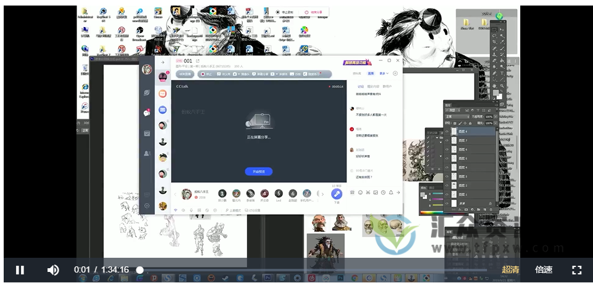Image resolution: width=593 pixels, height=283 pixels.
Task: Open the chat messages icon in CCtalk sidebar
Action: click(147, 113)
